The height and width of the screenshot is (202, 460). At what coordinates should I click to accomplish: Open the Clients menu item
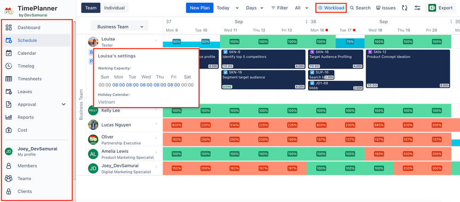(x=37, y=191)
